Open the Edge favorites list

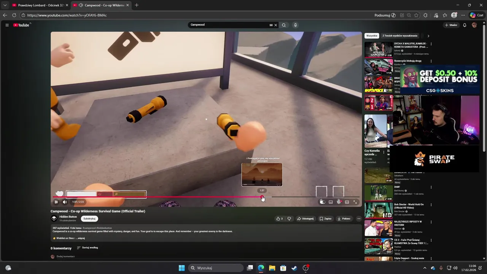(x=445, y=15)
